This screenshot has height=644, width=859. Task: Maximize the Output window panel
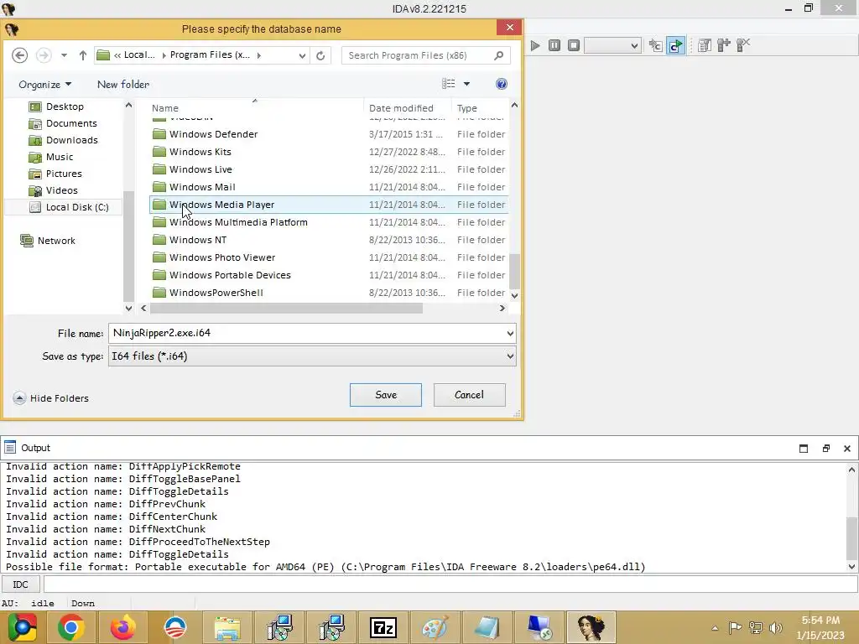click(x=804, y=449)
